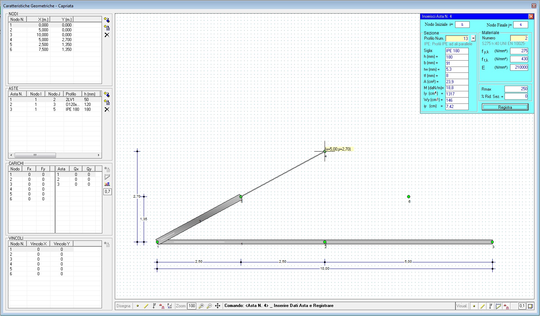
Task: Toggle distributed load visibility in Visual toolbar
Action: 498,306
